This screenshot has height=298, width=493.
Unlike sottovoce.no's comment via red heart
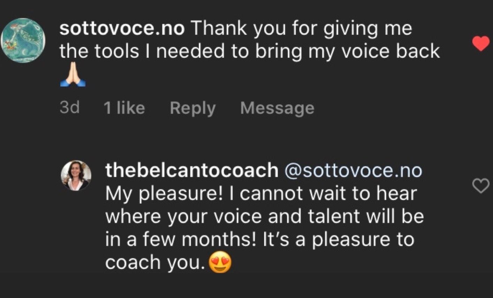(x=481, y=44)
